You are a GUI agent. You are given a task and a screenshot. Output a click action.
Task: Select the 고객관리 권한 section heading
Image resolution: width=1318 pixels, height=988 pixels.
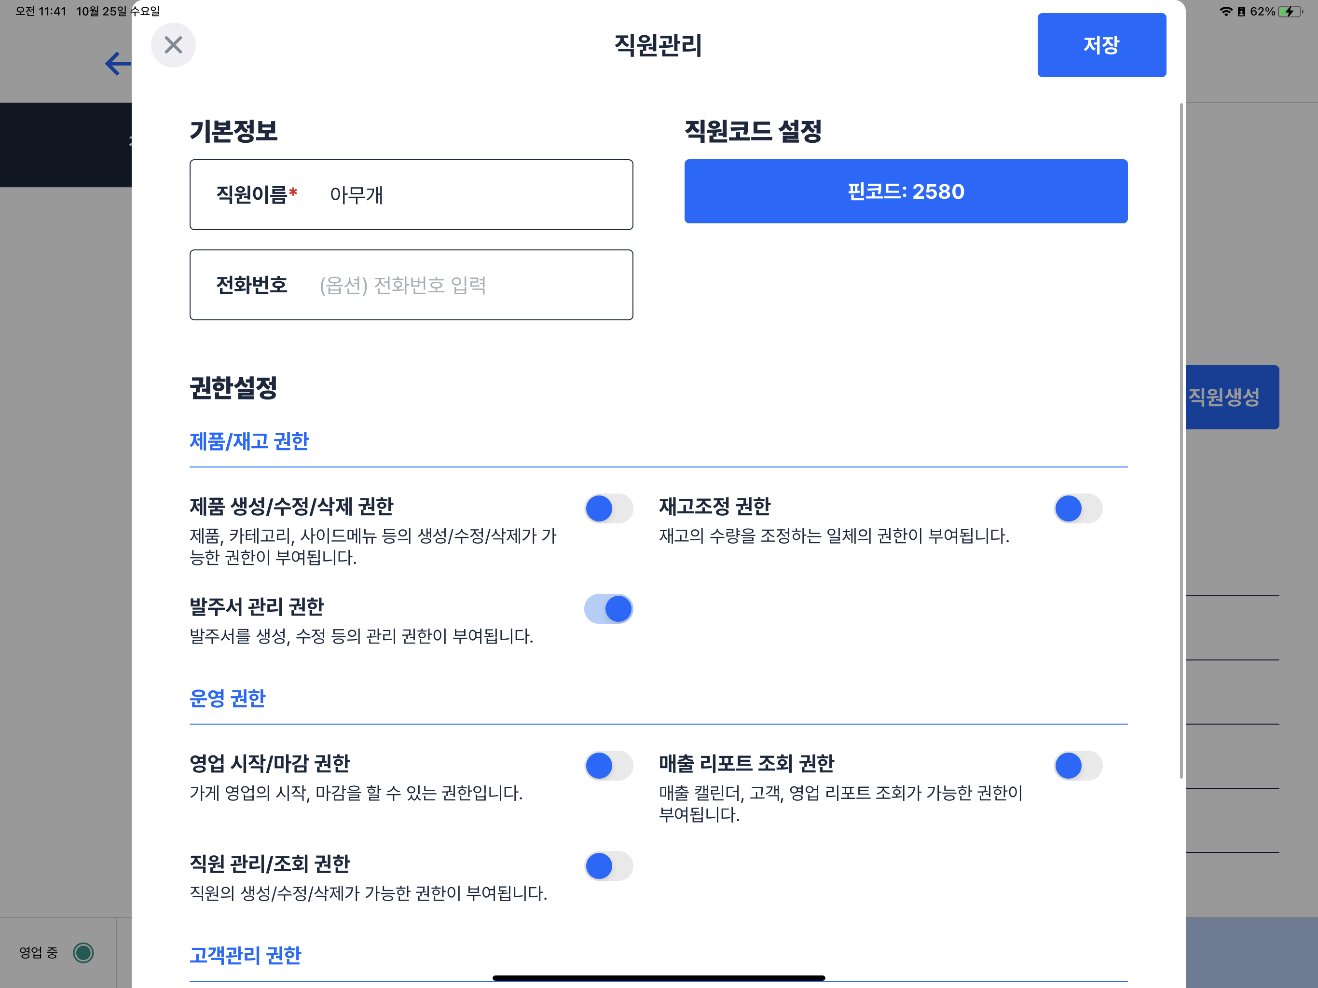[245, 955]
